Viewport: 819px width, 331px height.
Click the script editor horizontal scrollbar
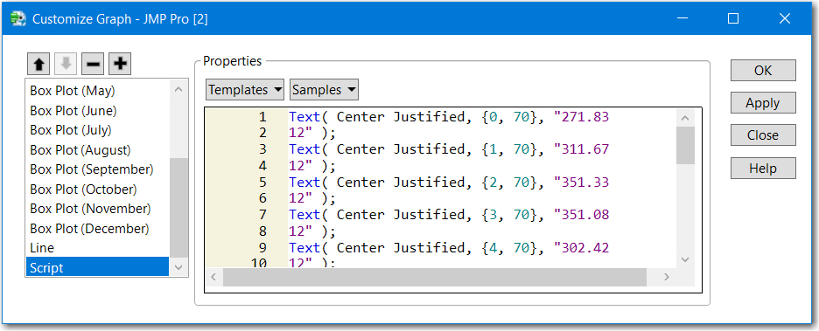435,278
